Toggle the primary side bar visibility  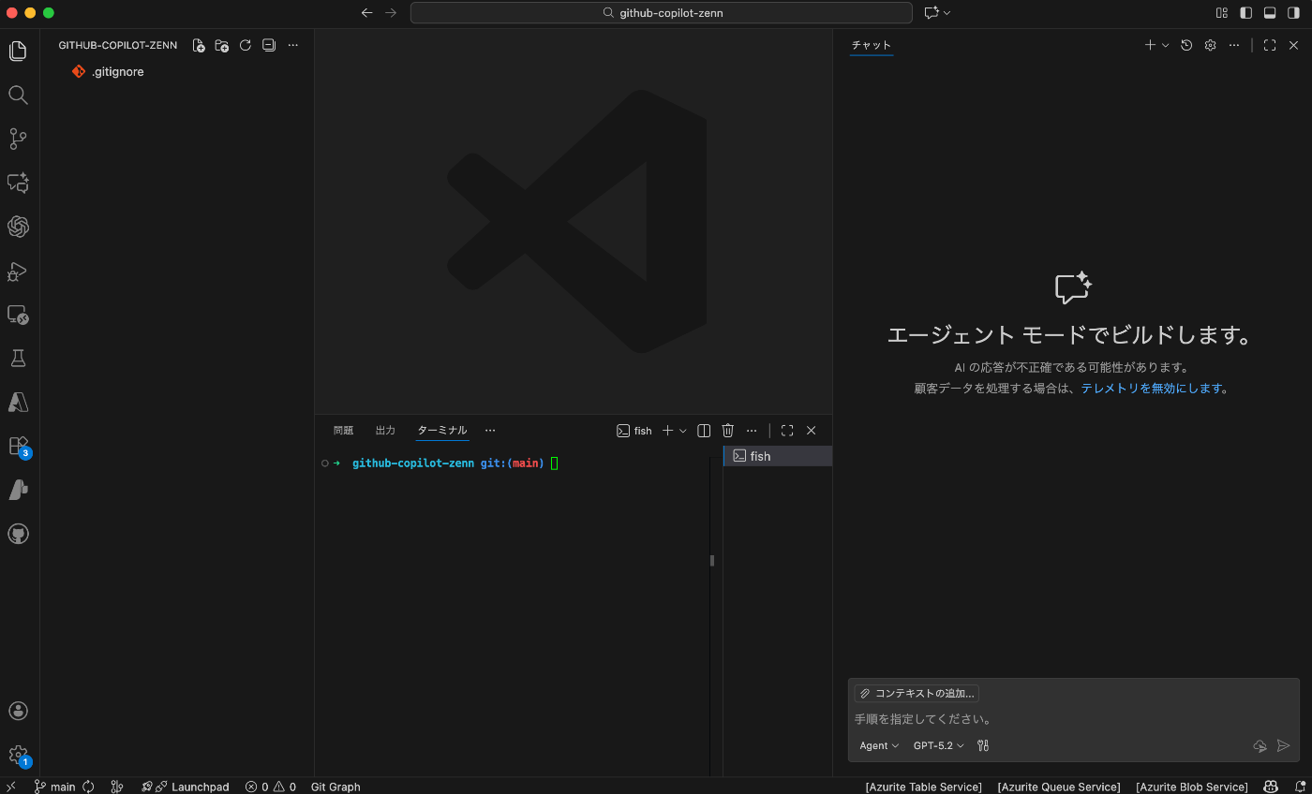[1246, 13]
